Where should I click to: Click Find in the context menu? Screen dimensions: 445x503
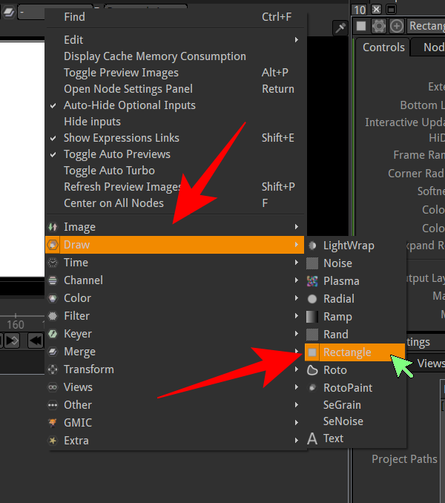point(74,16)
